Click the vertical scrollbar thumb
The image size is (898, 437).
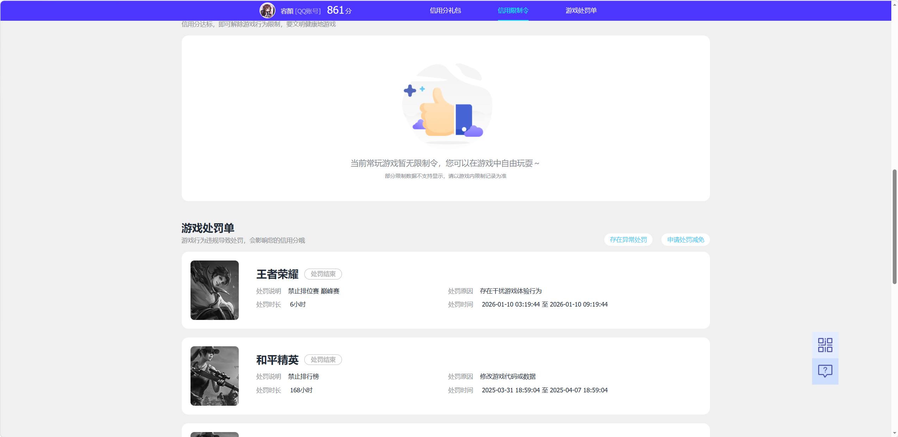click(894, 227)
